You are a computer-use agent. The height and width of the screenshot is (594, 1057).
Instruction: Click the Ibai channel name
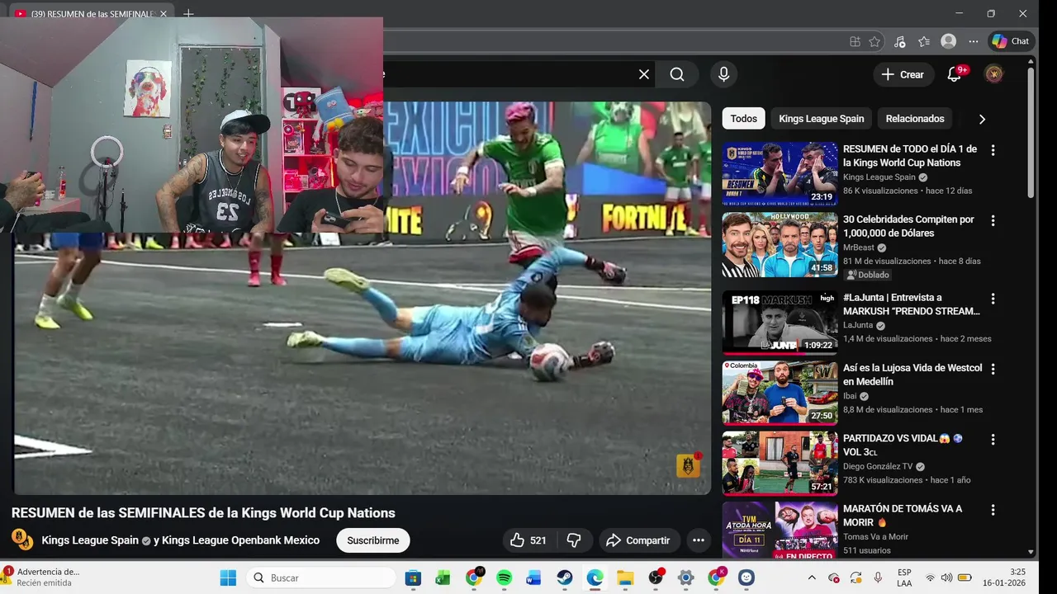pos(850,396)
